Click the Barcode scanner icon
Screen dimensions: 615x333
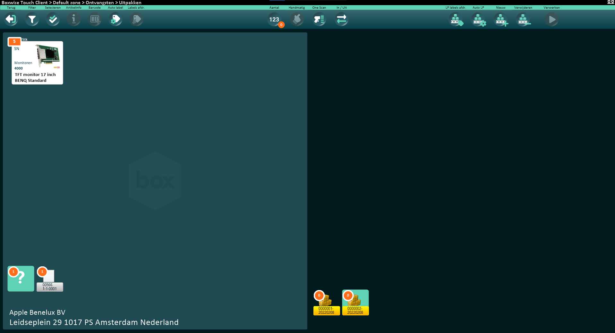pyautogui.click(x=95, y=20)
